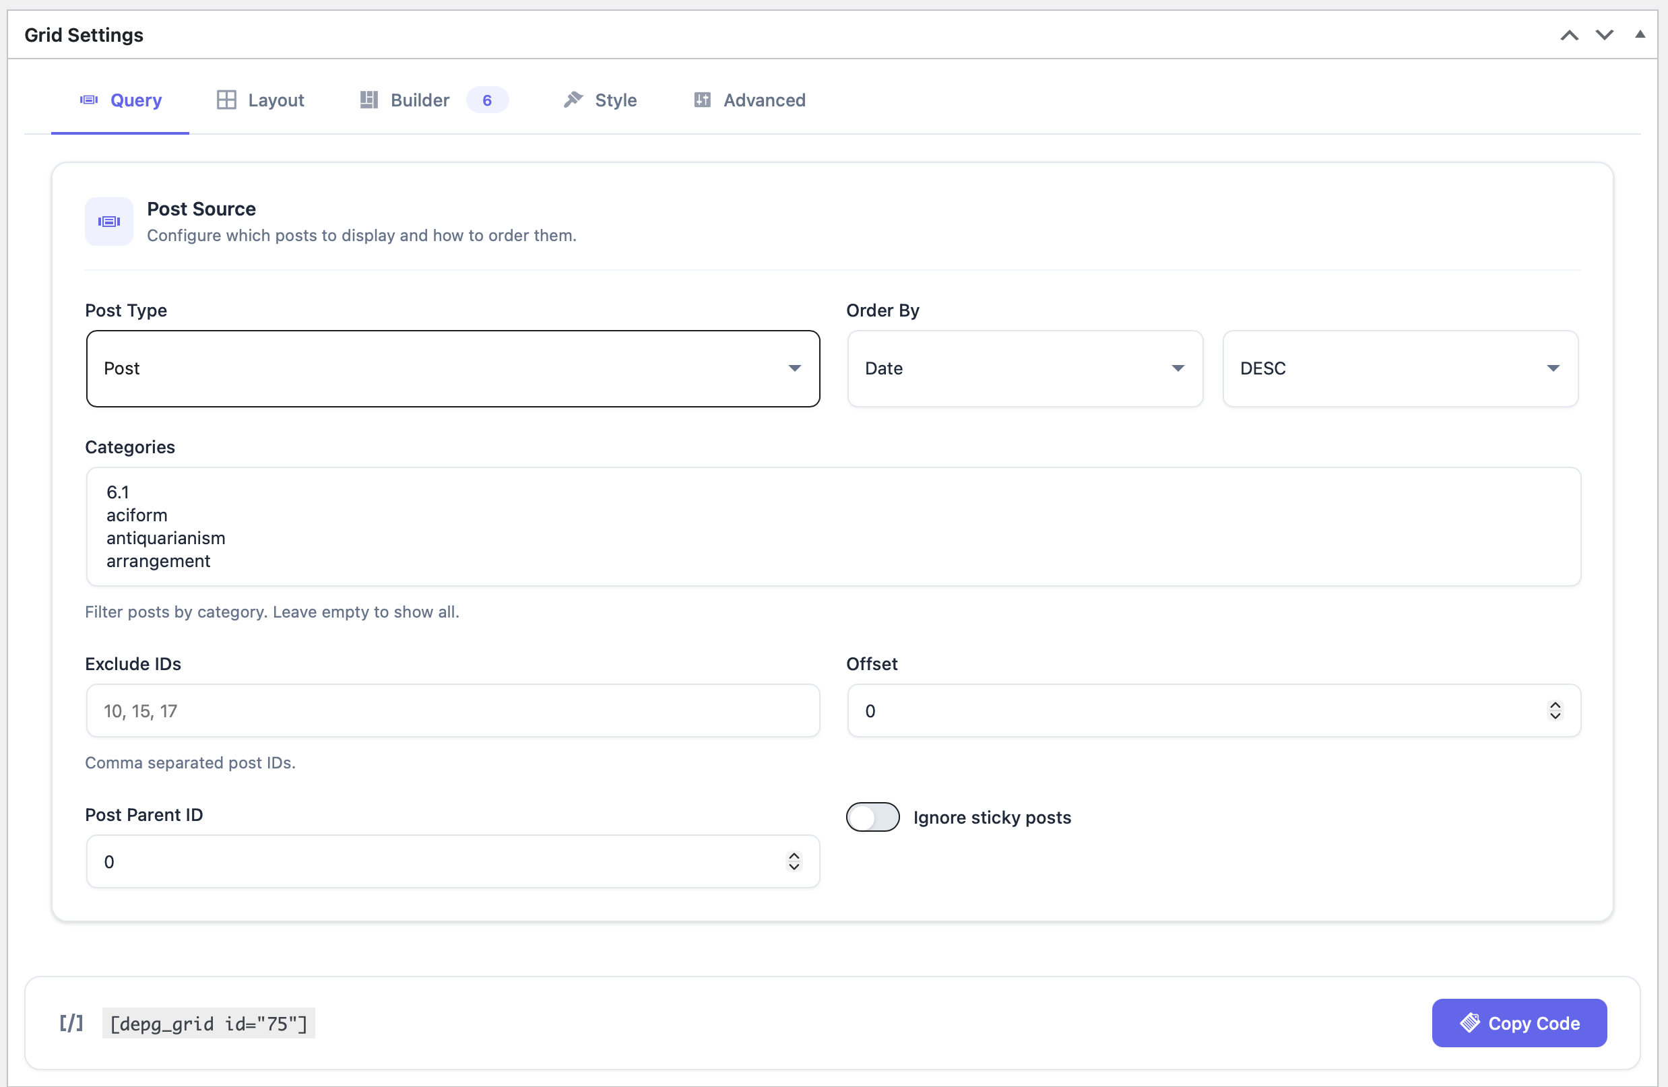Image resolution: width=1668 pixels, height=1087 pixels.
Task: Open the Post Type dropdown
Action: click(x=453, y=368)
